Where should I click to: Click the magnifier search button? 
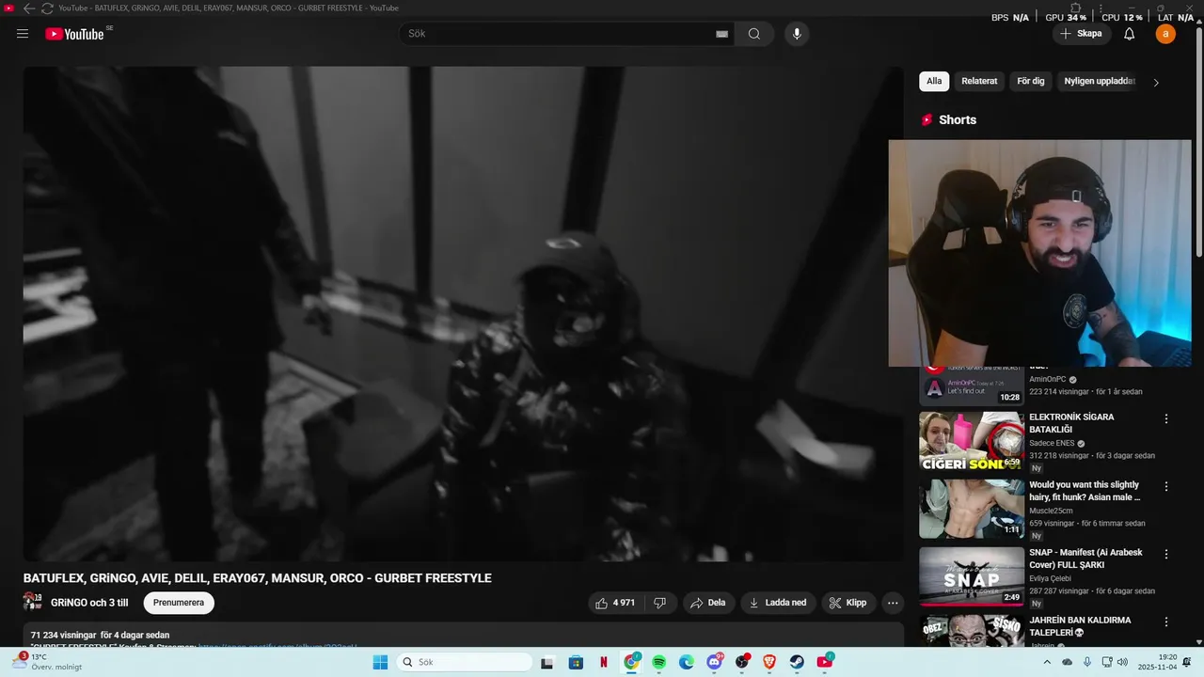[754, 34]
